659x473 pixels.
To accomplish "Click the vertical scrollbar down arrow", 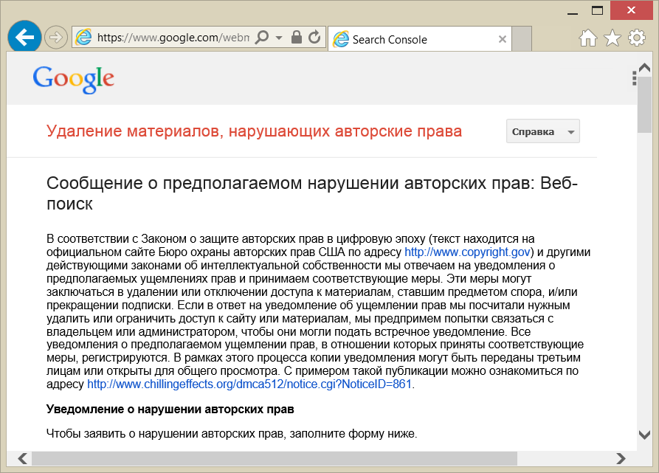I will [x=644, y=435].
